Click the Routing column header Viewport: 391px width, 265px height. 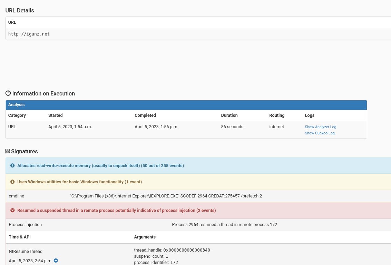[277, 115]
